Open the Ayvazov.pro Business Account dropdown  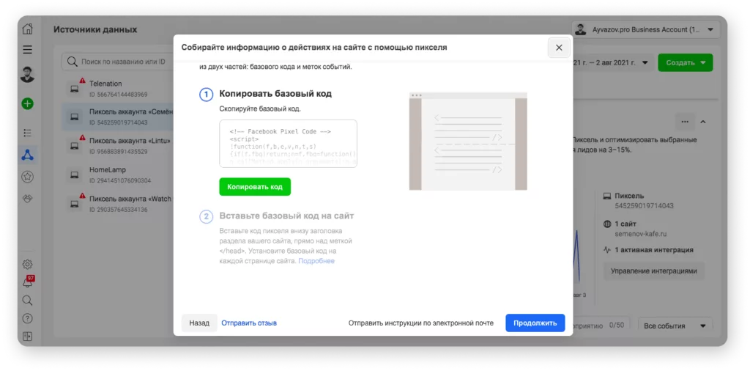tap(645, 29)
